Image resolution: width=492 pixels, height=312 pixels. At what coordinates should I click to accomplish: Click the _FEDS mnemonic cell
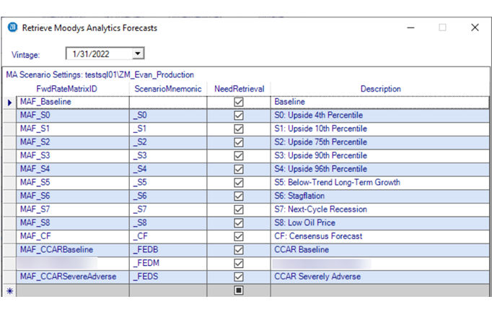(x=168, y=277)
